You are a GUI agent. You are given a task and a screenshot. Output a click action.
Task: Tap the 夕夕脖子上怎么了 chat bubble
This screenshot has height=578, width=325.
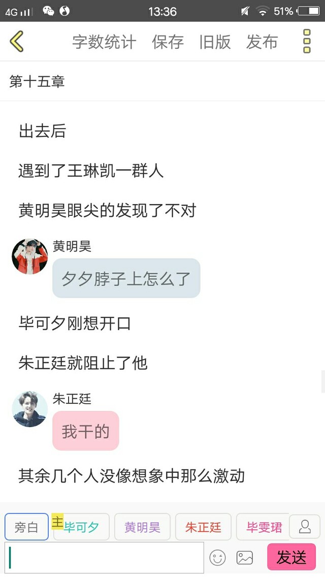click(126, 278)
